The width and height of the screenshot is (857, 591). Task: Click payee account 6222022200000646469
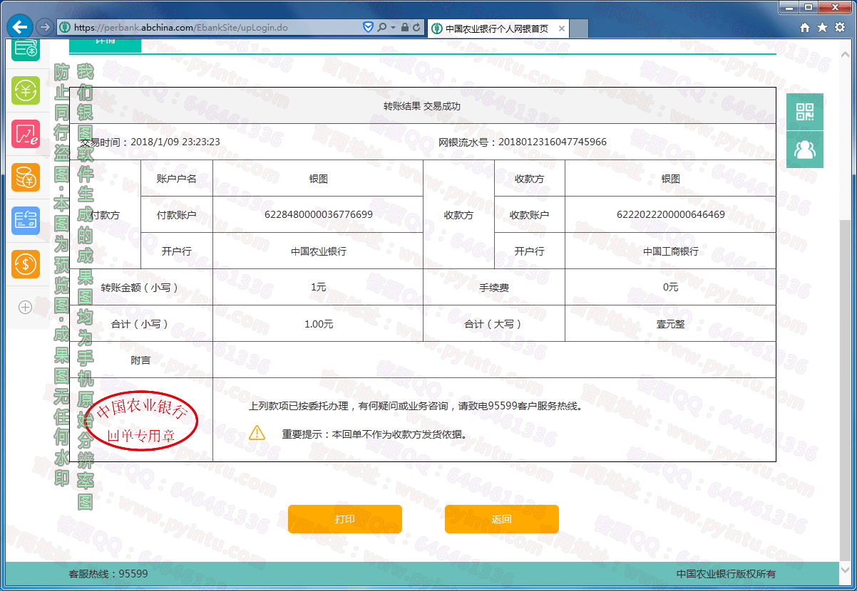pyautogui.click(x=671, y=214)
